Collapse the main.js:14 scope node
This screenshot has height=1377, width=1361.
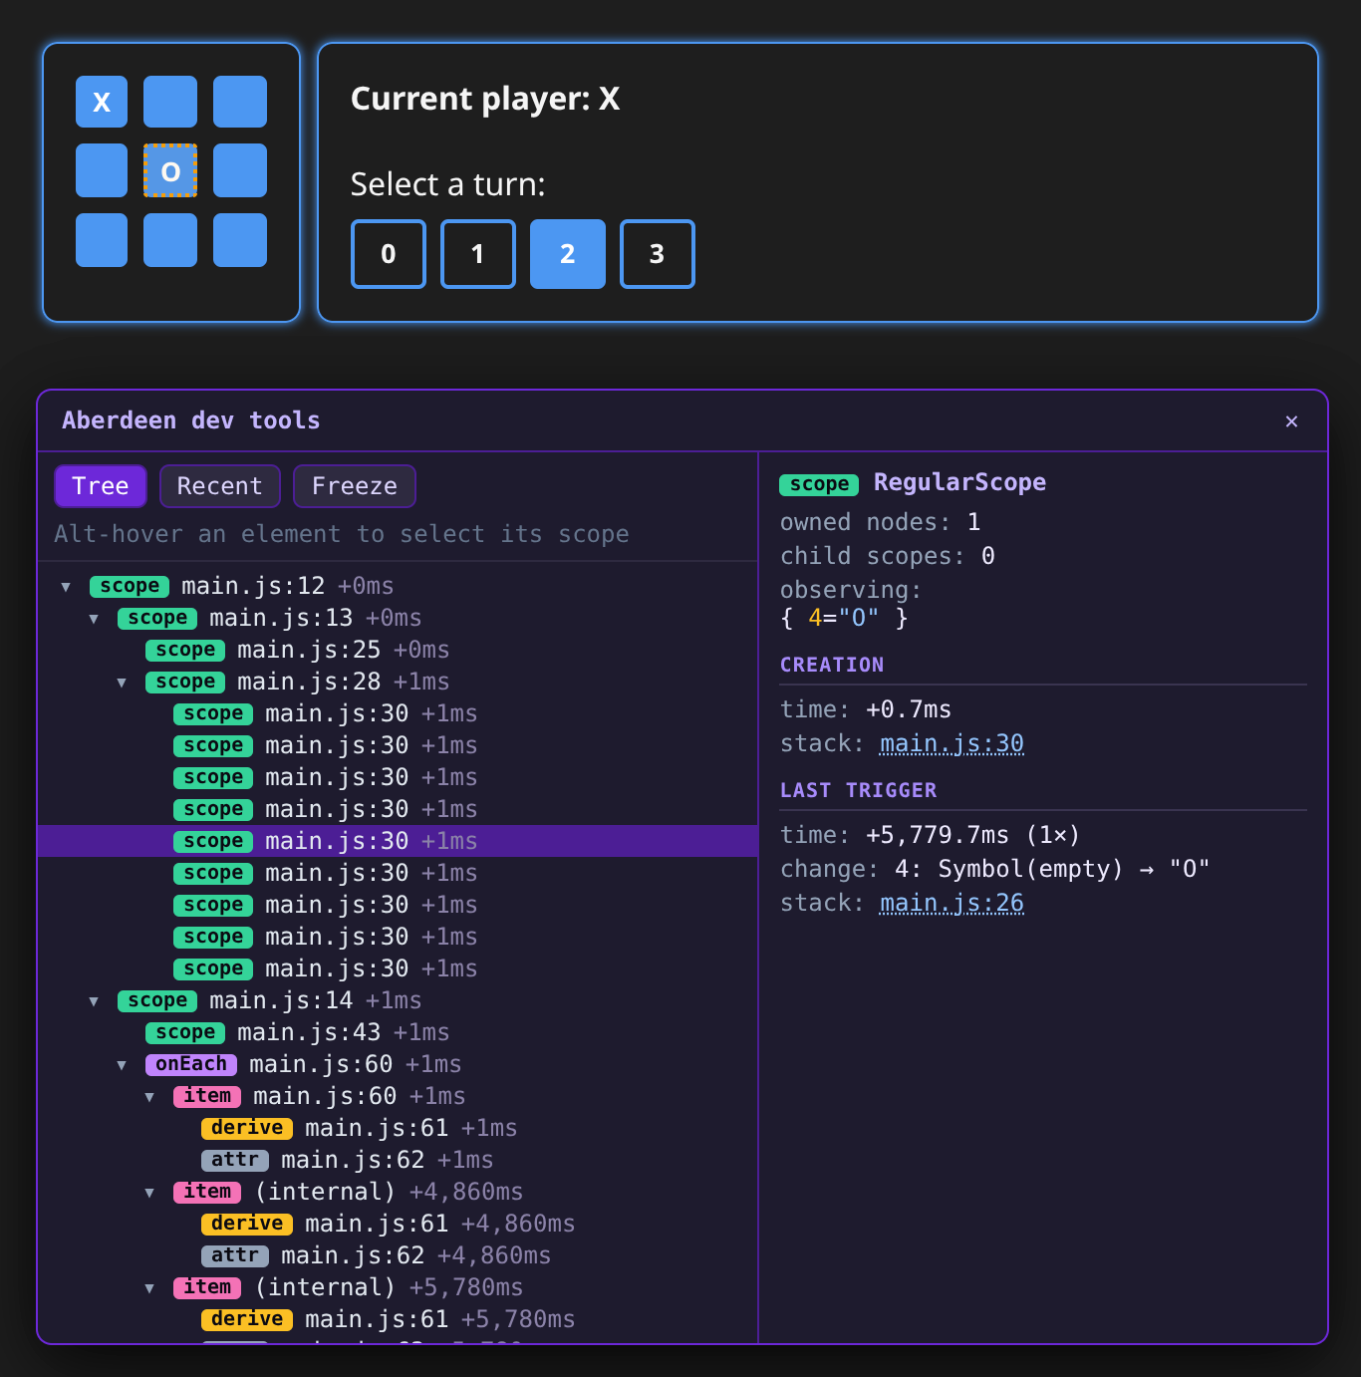tap(94, 1001)
